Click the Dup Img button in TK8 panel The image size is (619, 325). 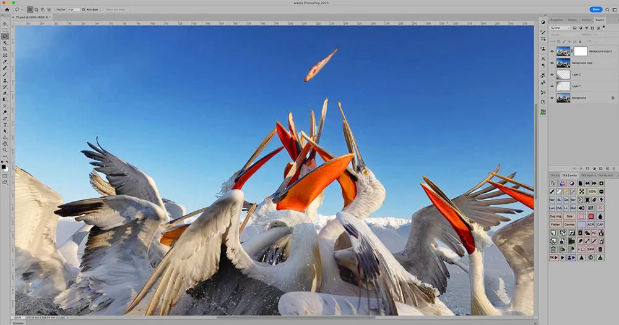[555, 216]
